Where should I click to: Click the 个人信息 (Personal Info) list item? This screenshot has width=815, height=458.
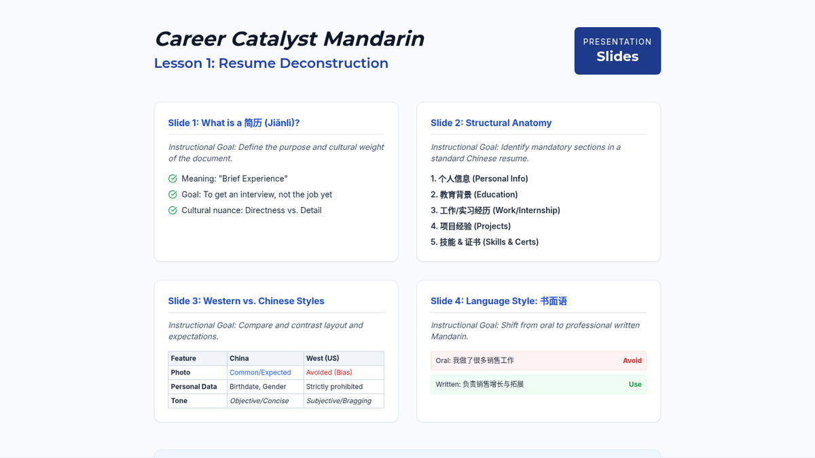479,179
